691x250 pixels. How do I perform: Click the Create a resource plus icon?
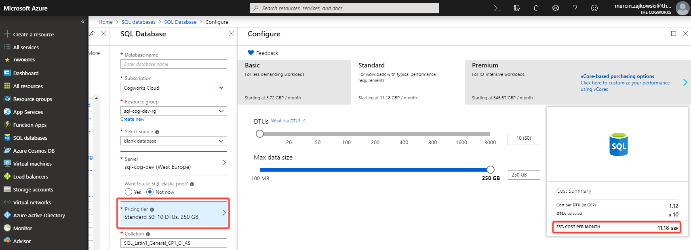pyautogui.click(x=7, y=34)
